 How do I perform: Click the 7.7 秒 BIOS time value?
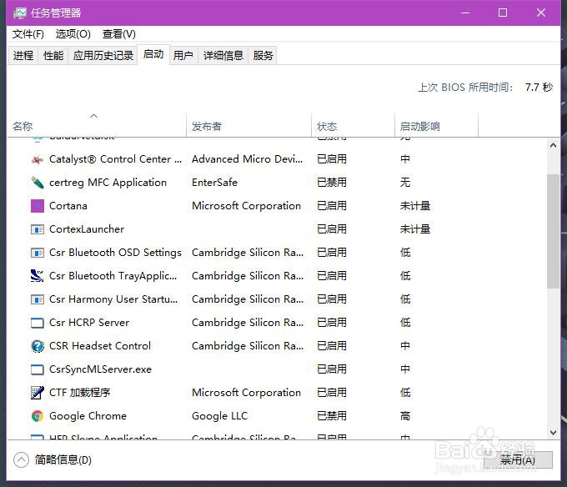(539, 87)
